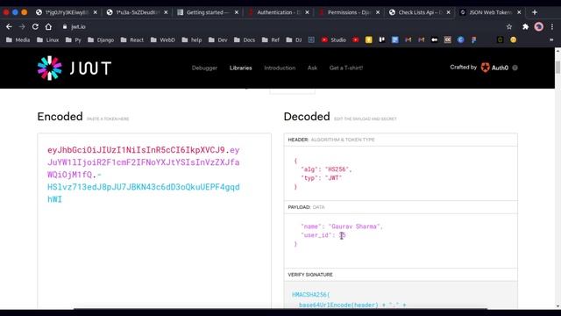Click the page vertical scrollbar thumb
This screenshot has height=316, width=561.
(557, 67)
